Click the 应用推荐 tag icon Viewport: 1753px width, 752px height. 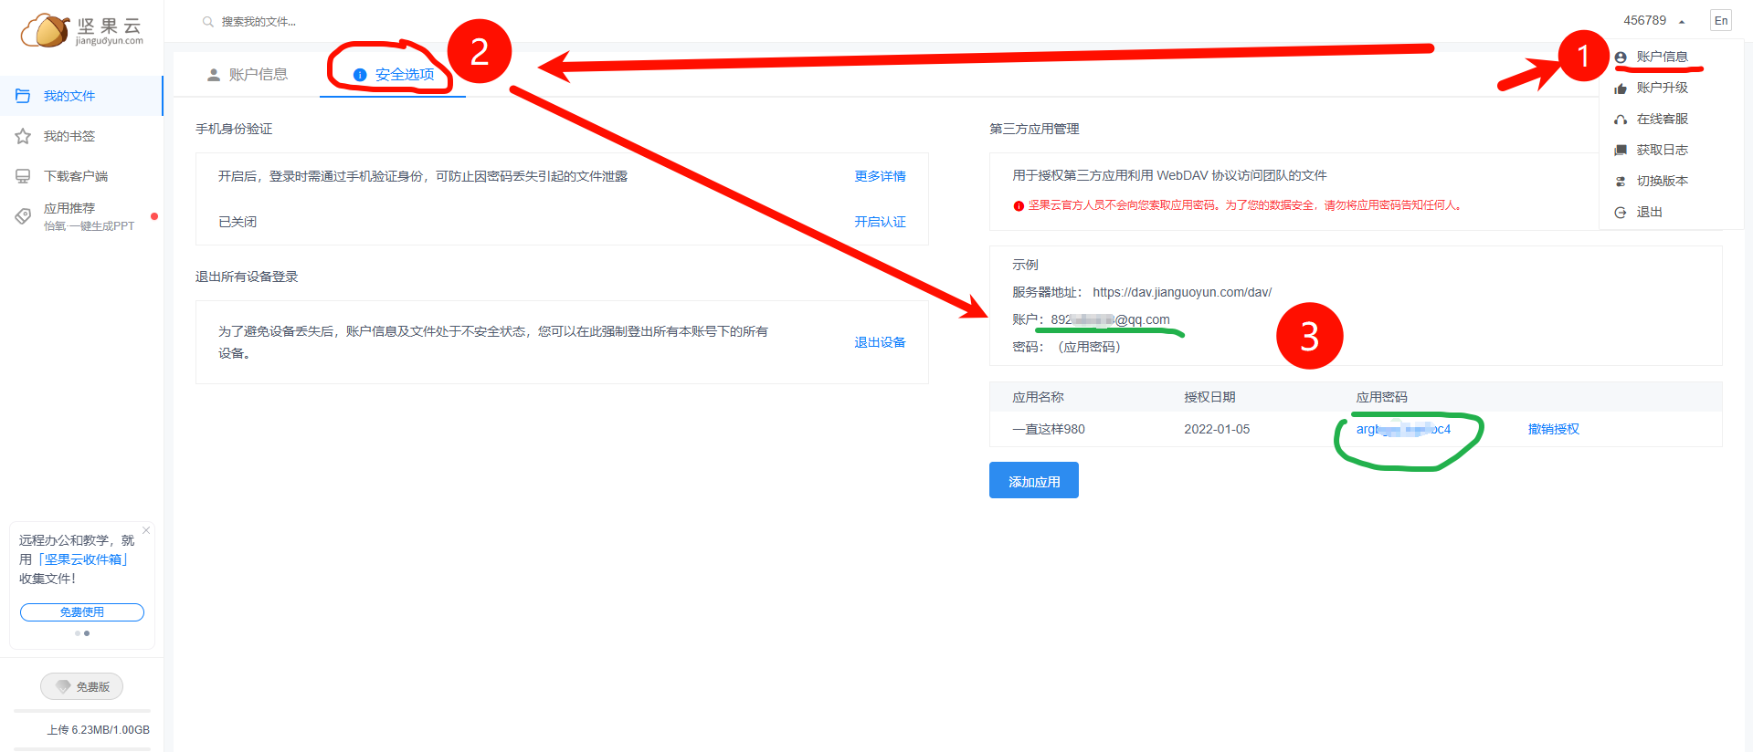(x=23, y=216)
